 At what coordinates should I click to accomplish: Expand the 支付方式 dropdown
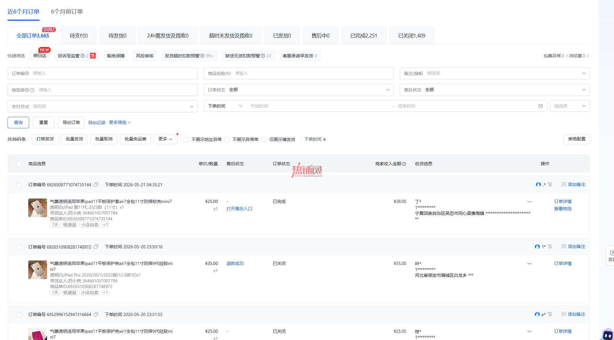103,106
